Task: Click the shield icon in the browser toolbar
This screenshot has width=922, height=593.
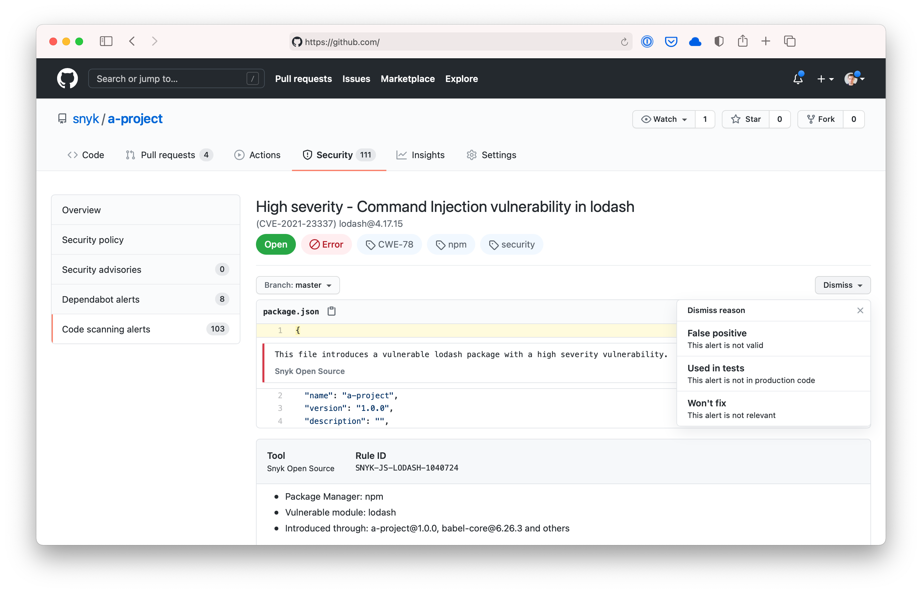Action: (x=719, y=41)
